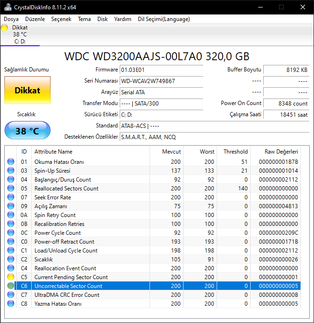Viewport: 314px width, 323px height.
Task: Open the Düzenle menu
Action: click(35, 19)
